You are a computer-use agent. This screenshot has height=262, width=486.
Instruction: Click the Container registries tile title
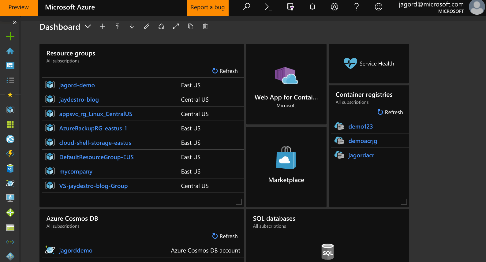click(364, 95)
